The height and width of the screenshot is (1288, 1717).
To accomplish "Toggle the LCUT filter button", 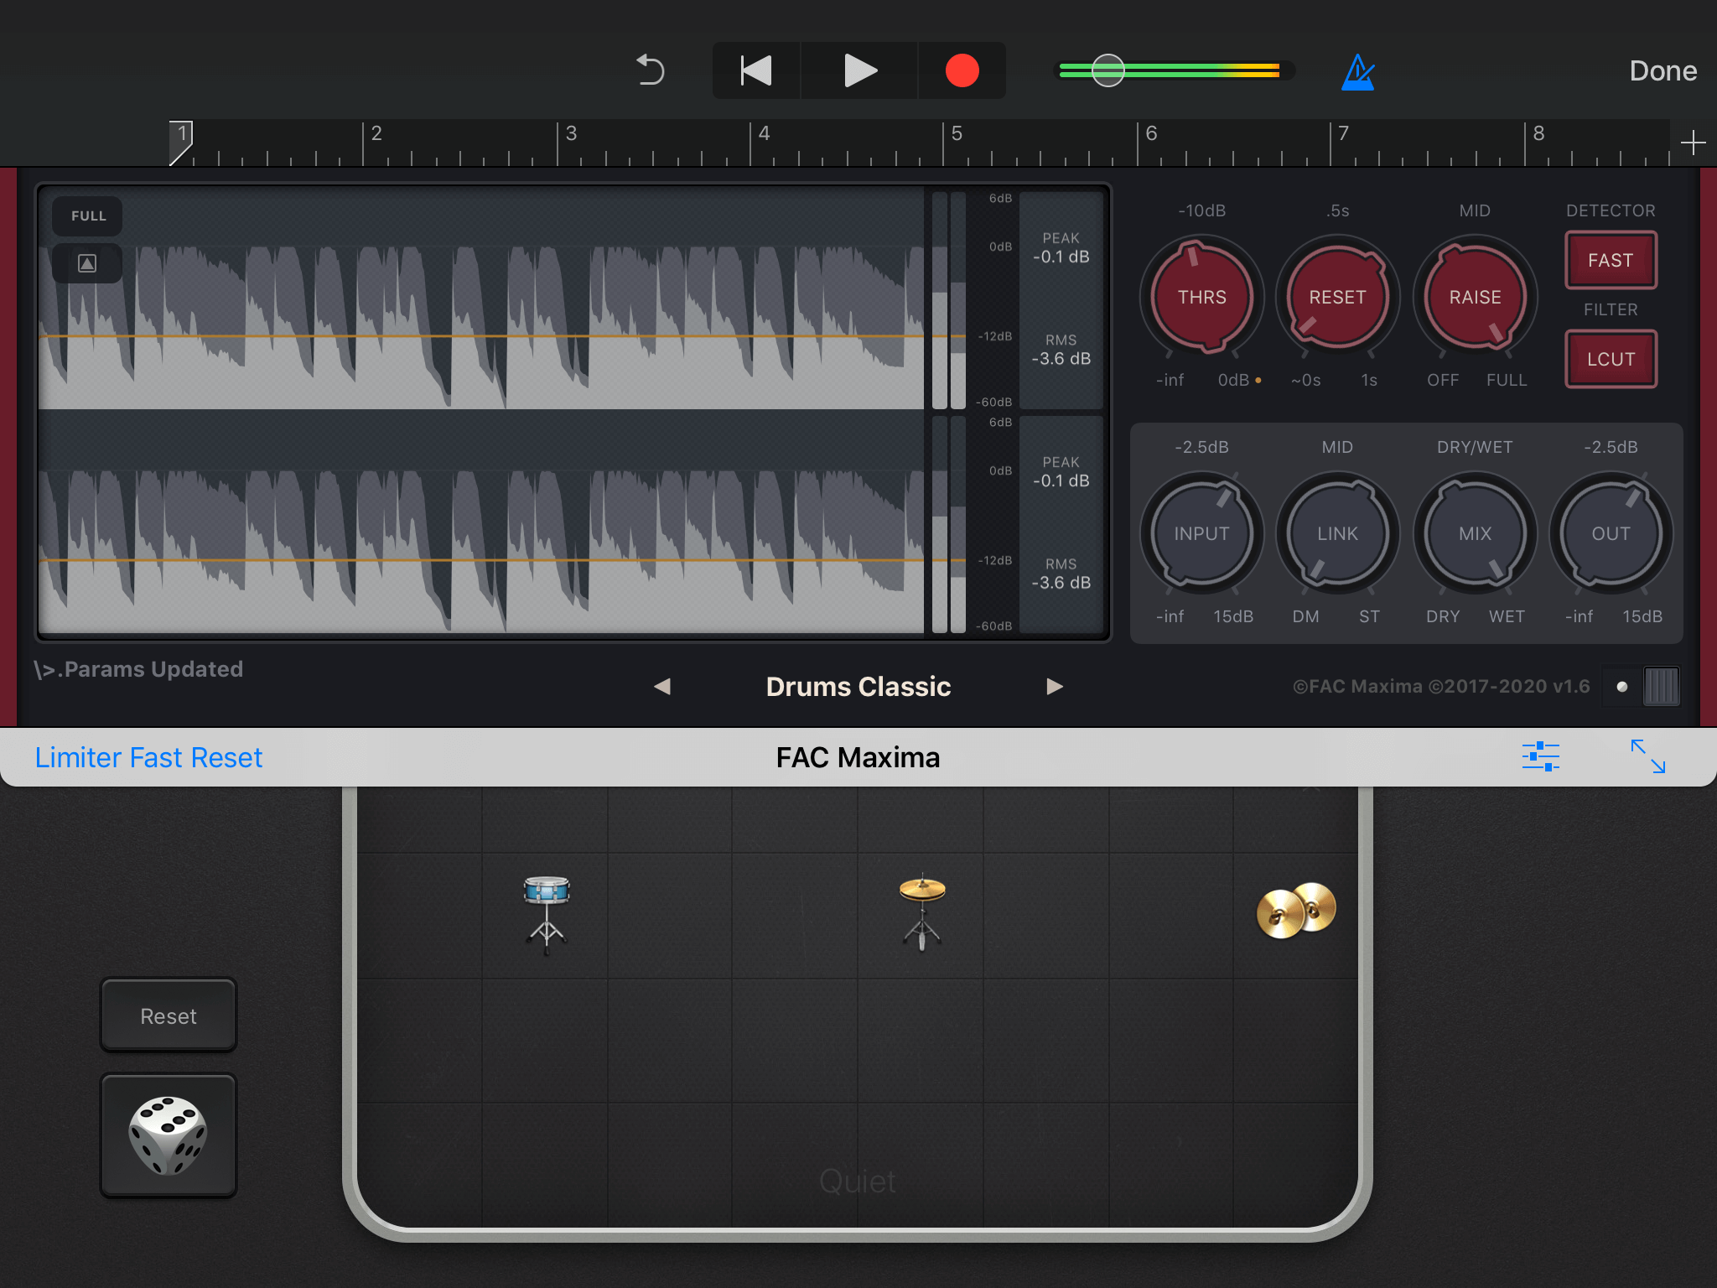I will pos(1611,359).
